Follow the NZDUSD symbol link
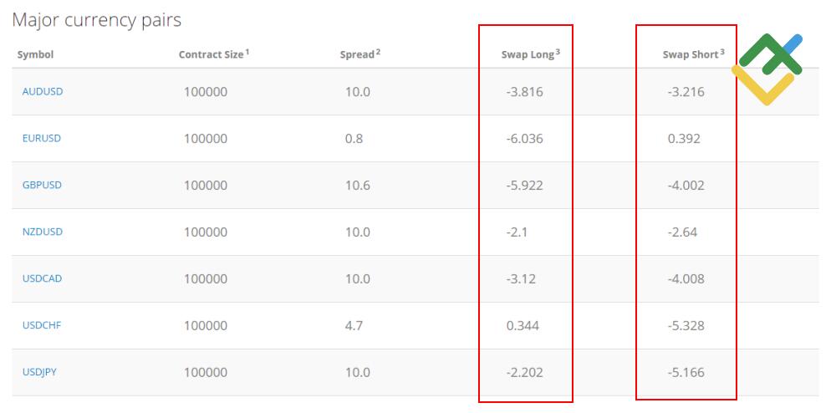 [43, 232]
